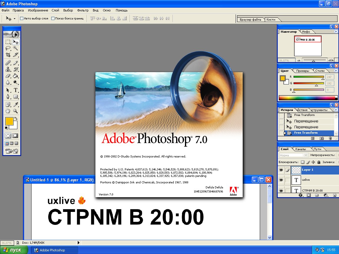
Task: Select the Lasso tool
Action: pos(8,48)
